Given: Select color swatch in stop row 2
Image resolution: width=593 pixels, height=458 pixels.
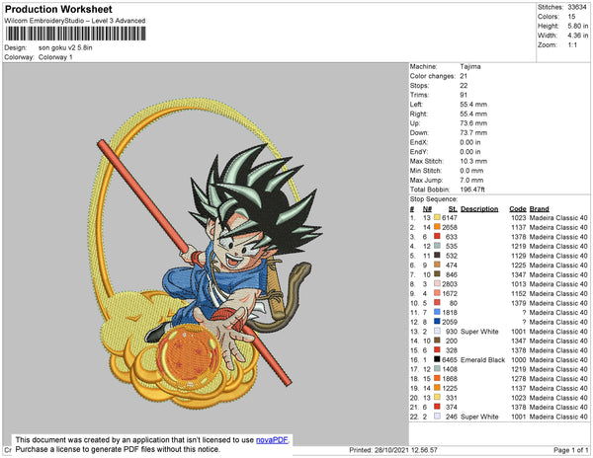Looking at the screenshot, I should (437, 227).
